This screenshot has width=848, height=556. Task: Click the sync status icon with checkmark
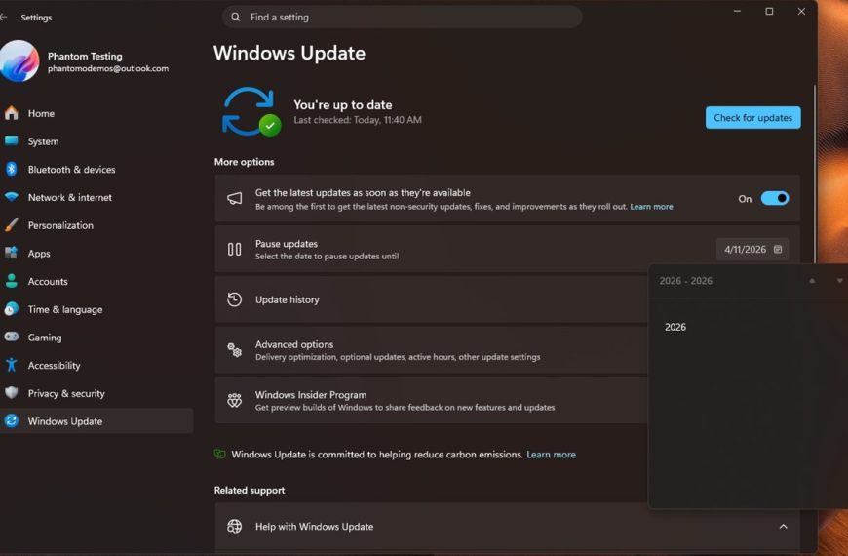click(251, 111)
